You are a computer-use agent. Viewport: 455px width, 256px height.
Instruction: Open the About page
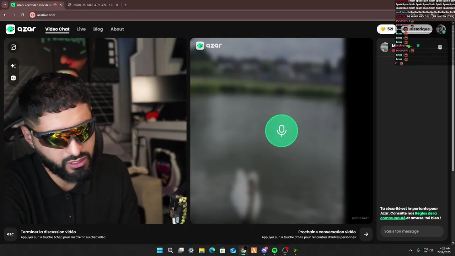pos(117,29)
